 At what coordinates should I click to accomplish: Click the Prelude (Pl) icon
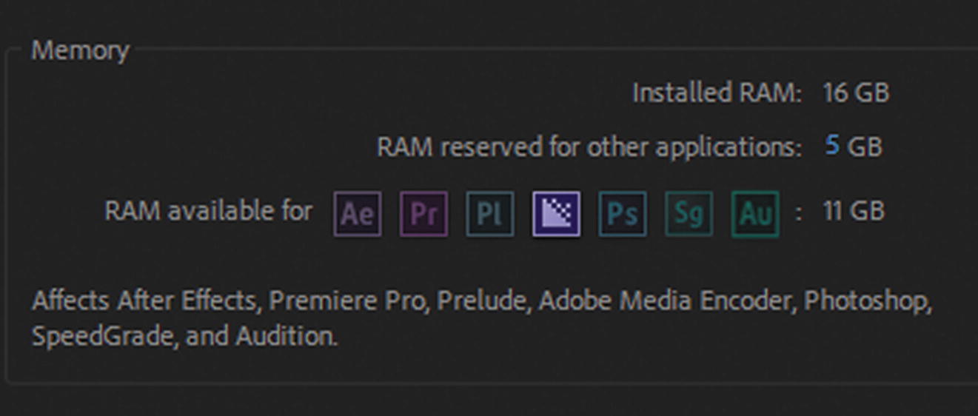[490, 214]
